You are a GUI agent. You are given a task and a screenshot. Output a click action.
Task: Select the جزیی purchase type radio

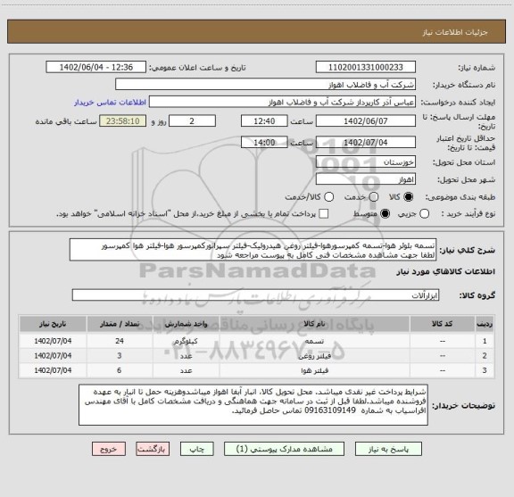pyautogui.click(x=425, y=214)
